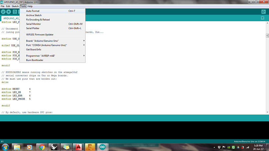The width and height of the screenshot is (269, 151).
Task: Click the '#define LED_ERR' code line
Action: (x=16, y=96)
